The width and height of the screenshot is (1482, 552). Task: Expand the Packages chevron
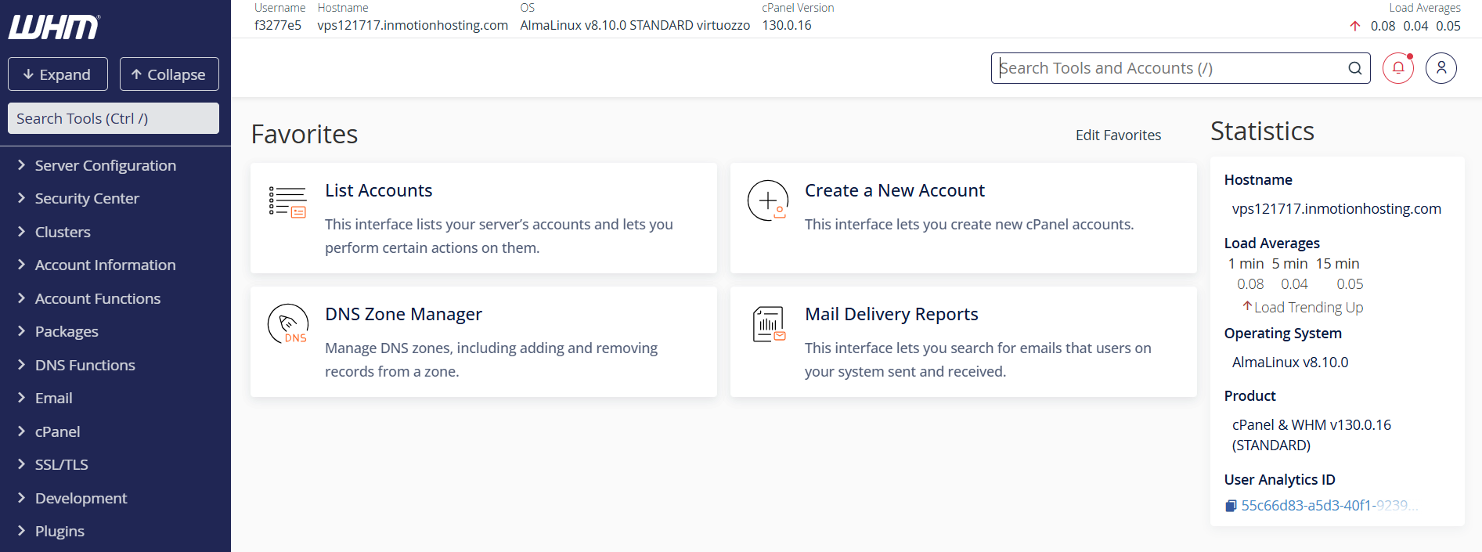(21, 331)
